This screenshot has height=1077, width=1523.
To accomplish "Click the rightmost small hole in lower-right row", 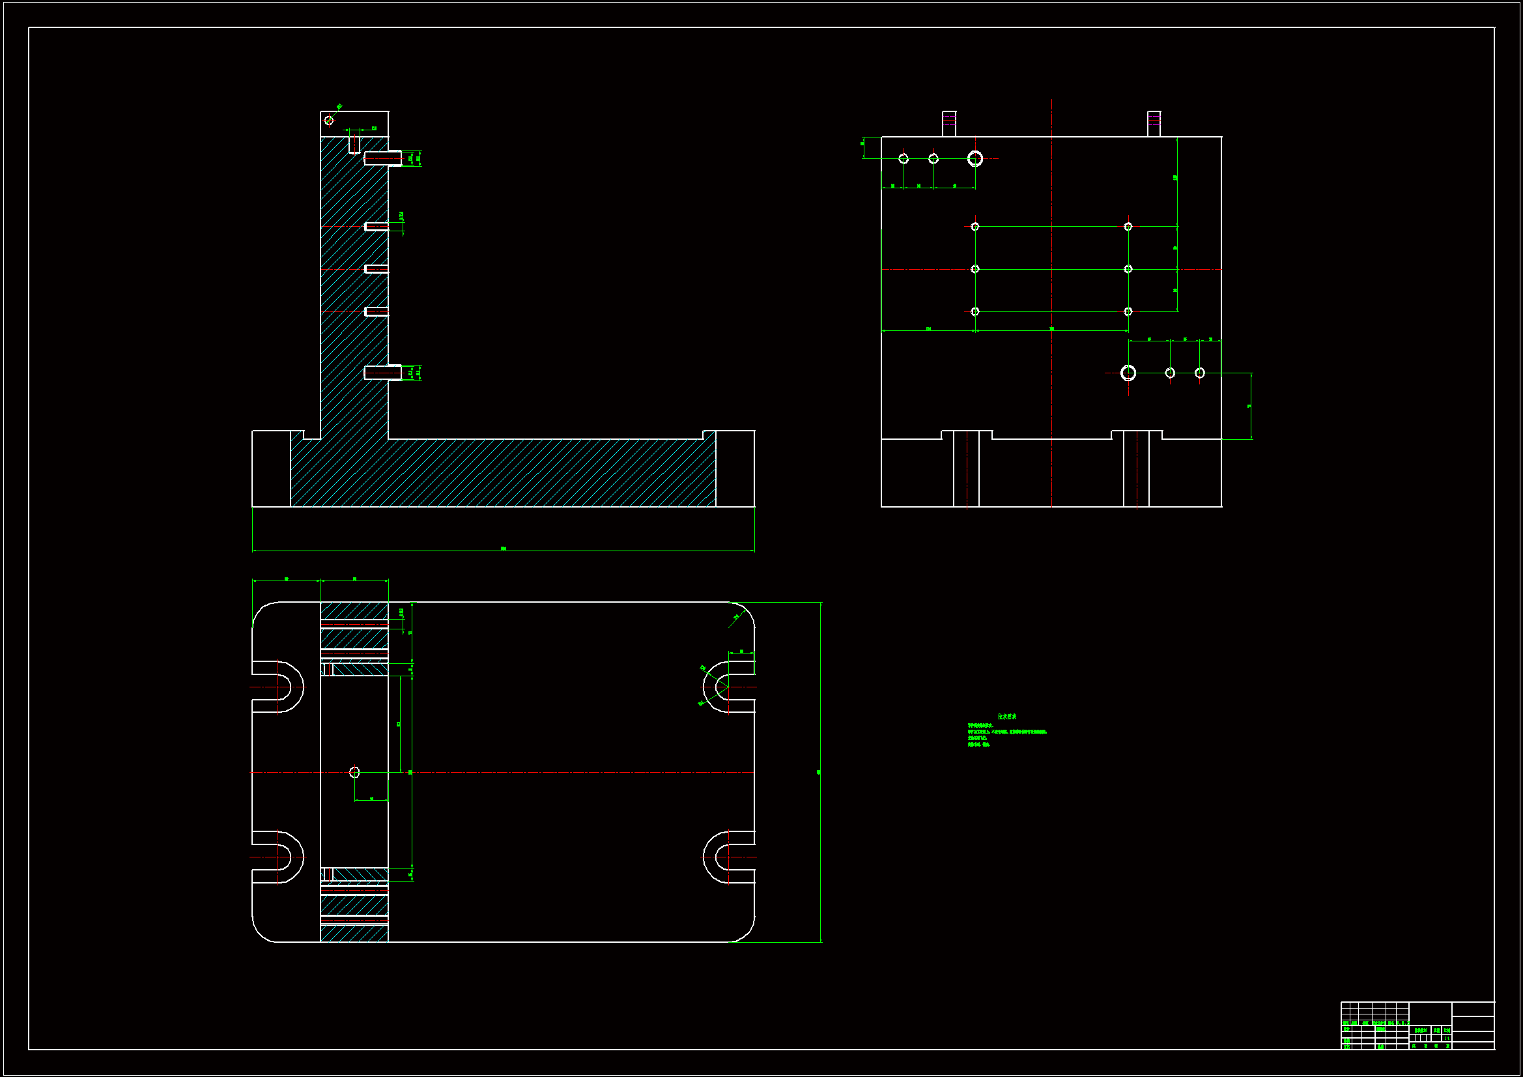I will 1199,373.
